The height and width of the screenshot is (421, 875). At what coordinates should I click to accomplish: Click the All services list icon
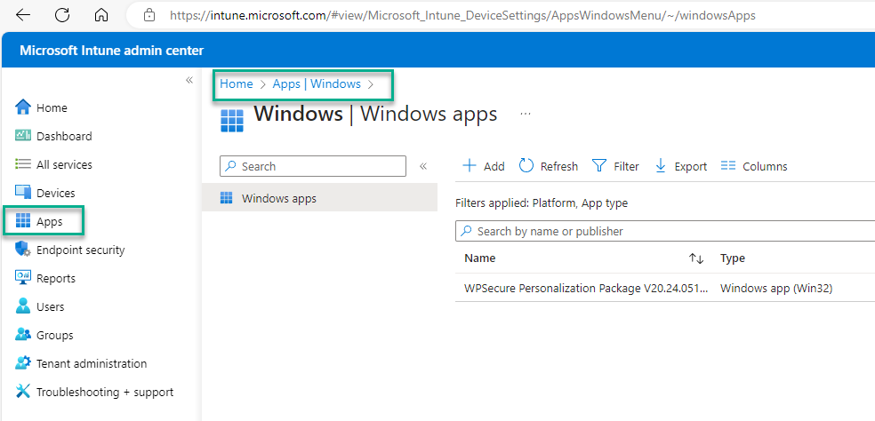point(23,164)
